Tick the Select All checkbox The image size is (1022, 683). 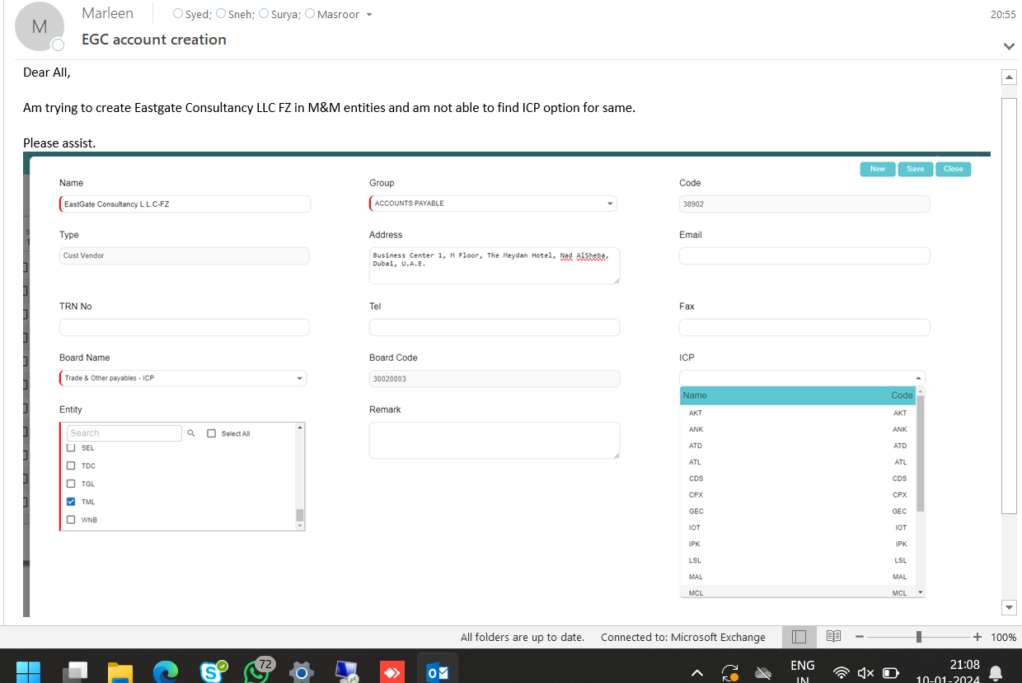[212, 433]
